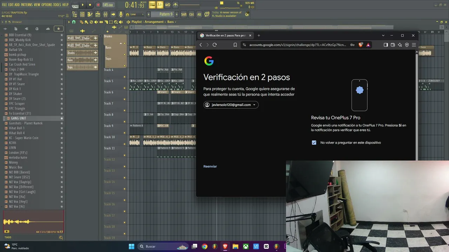Viewport: 449px width, 252px height.
Task: Open the TOOLS menu
Action: click(x=57, y=5)
